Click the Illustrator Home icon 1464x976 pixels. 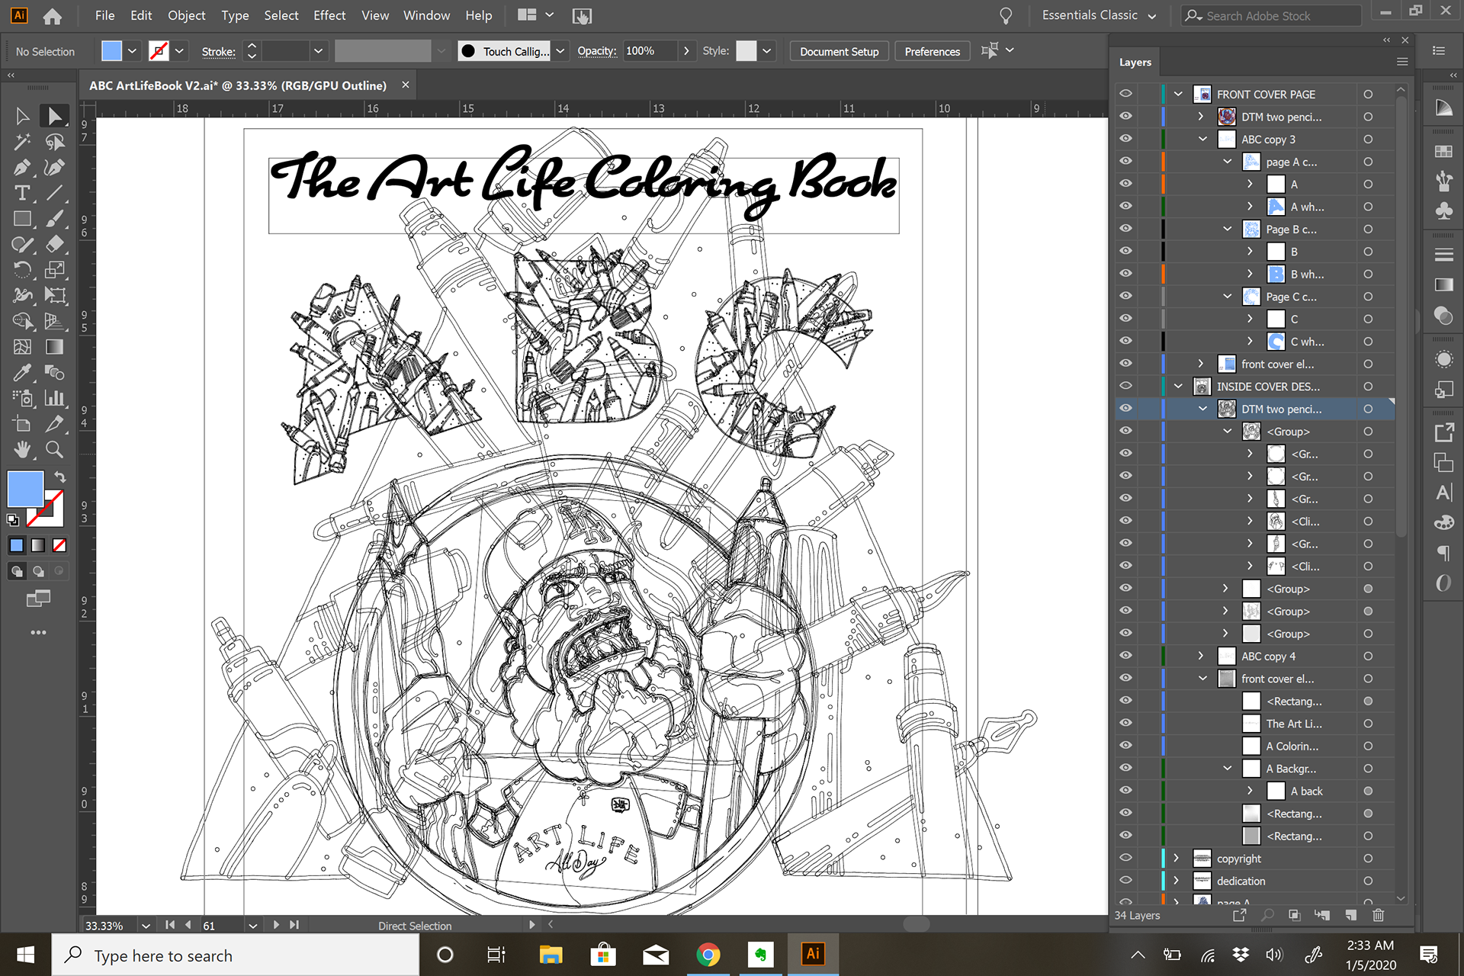[52, 16]
